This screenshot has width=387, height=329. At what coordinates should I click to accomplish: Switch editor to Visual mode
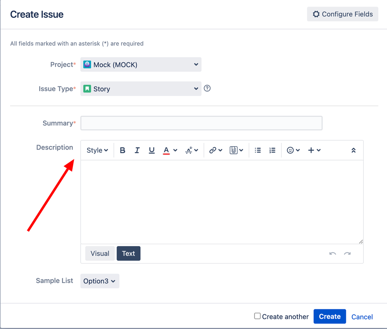100,253
